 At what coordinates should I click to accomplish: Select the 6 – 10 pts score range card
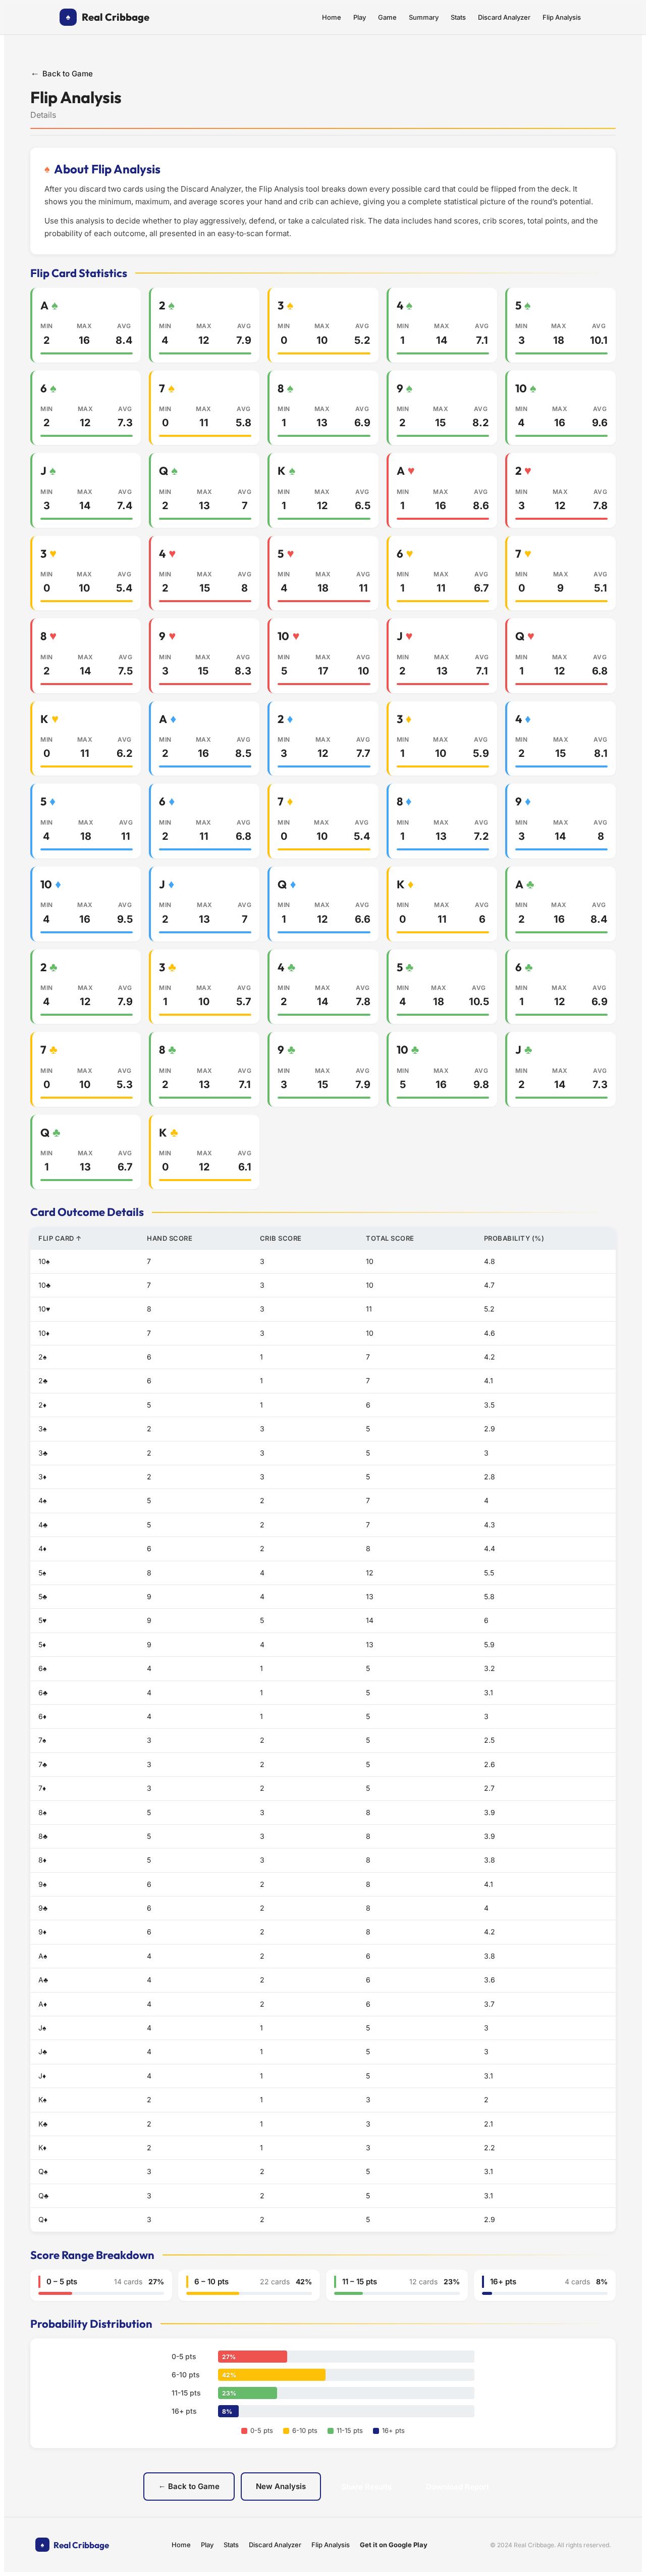pos(250,2285)
